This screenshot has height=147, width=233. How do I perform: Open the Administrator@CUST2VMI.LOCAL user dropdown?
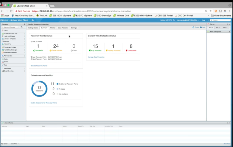pyautogui.click(x=188, y=20)
